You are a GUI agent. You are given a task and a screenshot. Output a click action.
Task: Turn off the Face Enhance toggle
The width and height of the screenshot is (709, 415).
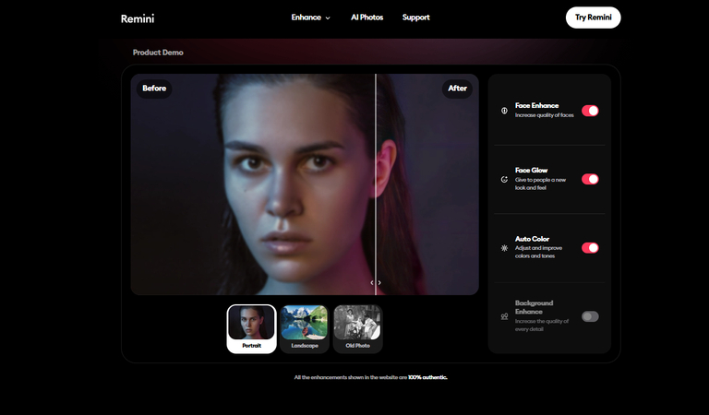point(590,111)
